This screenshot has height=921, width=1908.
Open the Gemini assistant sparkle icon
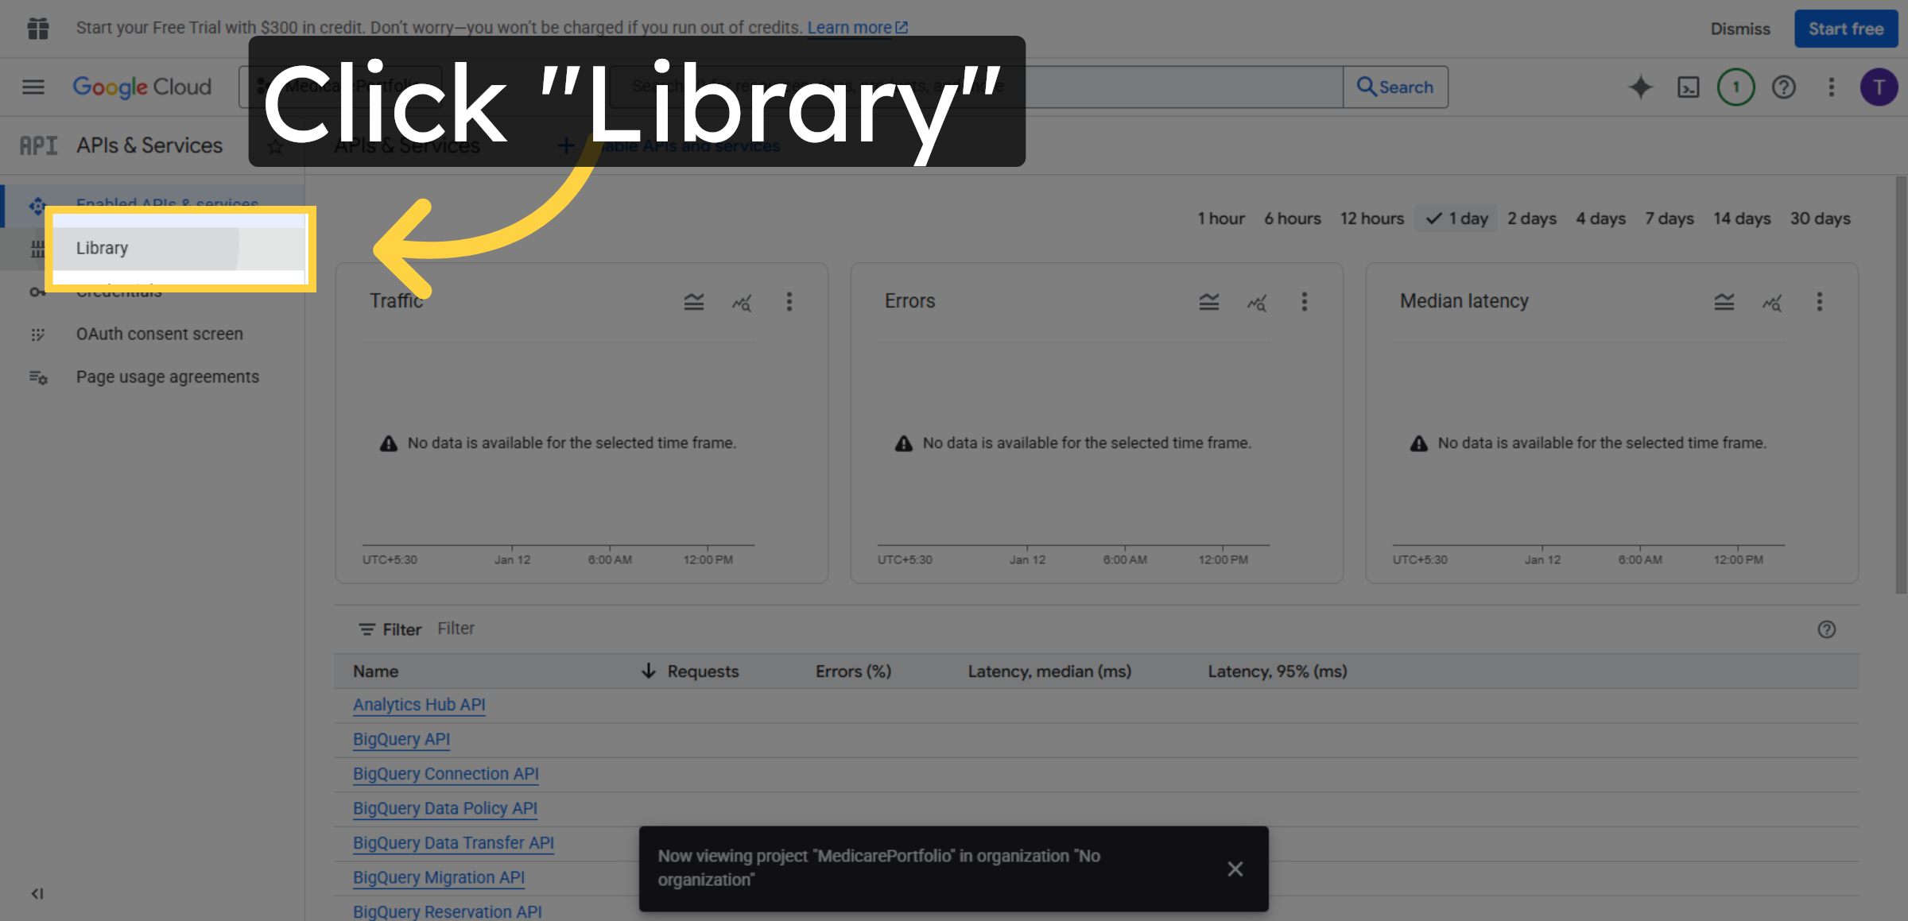[1640, 87]
